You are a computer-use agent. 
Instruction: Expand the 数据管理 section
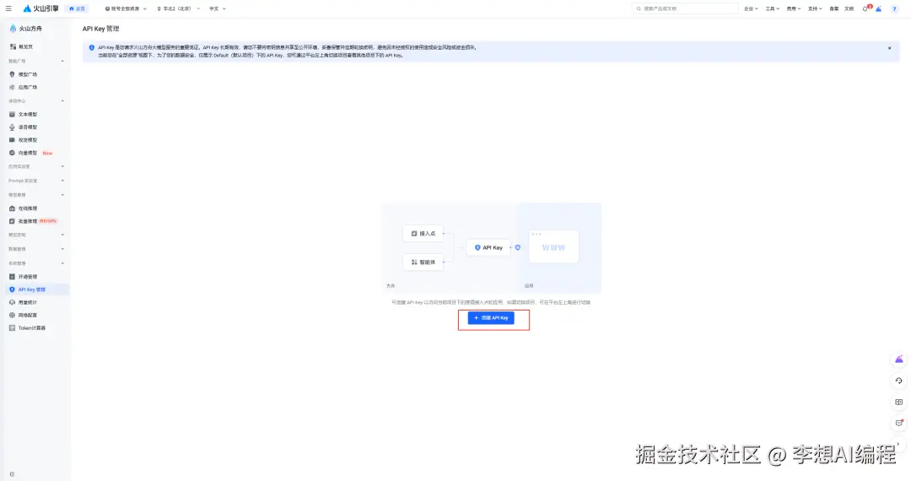coord(36,249)
